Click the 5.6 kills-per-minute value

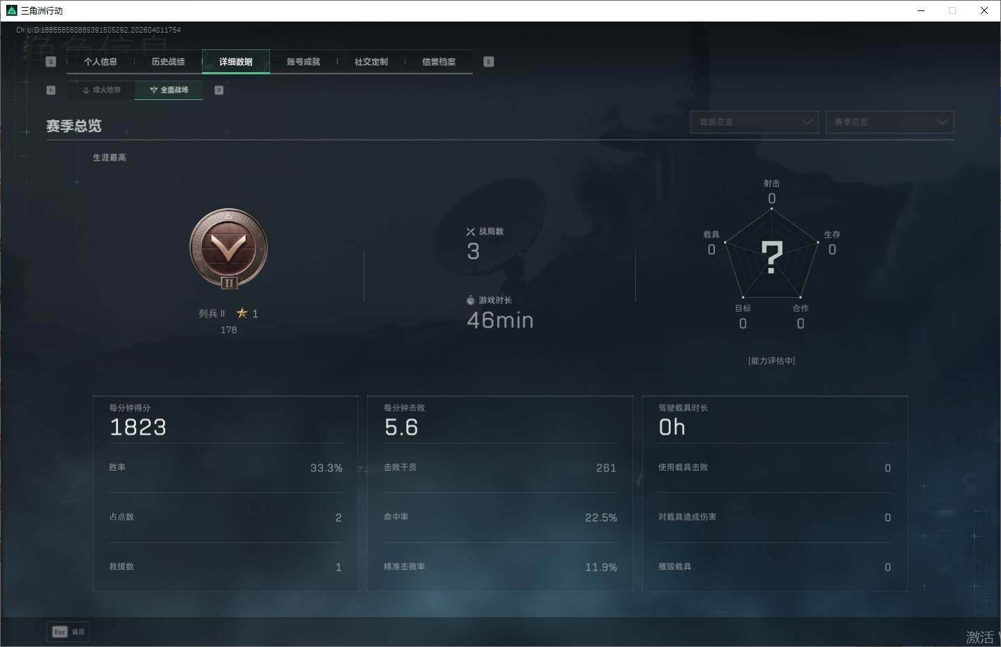tap(402, 427)
